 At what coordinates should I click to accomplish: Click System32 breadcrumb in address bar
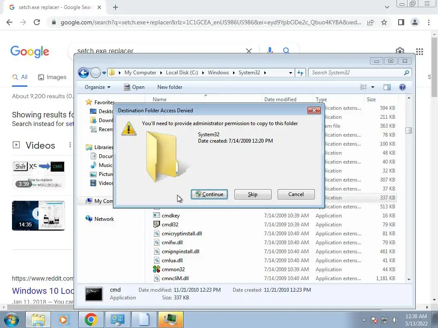pos(249,73)
